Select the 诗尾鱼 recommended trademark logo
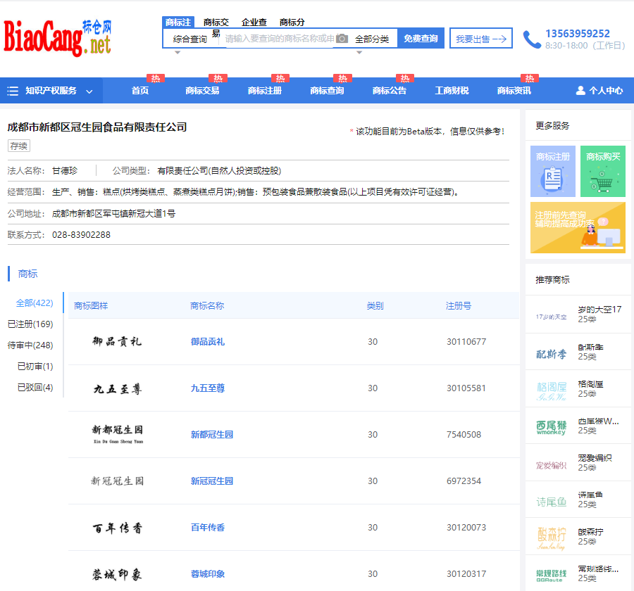The height and width of the screenshot is (591, 634). point(551,502)
